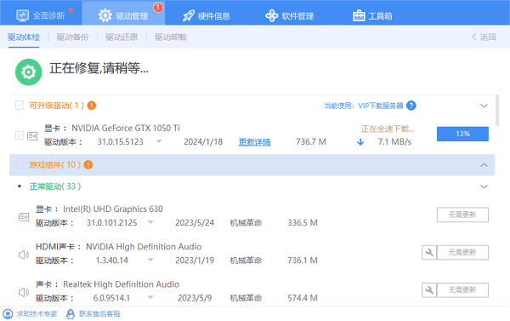
Task: Collapse the 游戏组件 section chevron
Action: pos(484,165)
